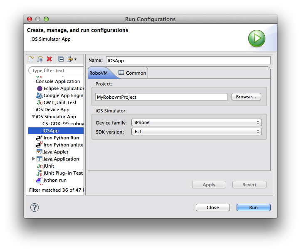The height and width of the screenshot is (251, 301).
Task: Zoom window with the green titlebar button
Action: 46,19
